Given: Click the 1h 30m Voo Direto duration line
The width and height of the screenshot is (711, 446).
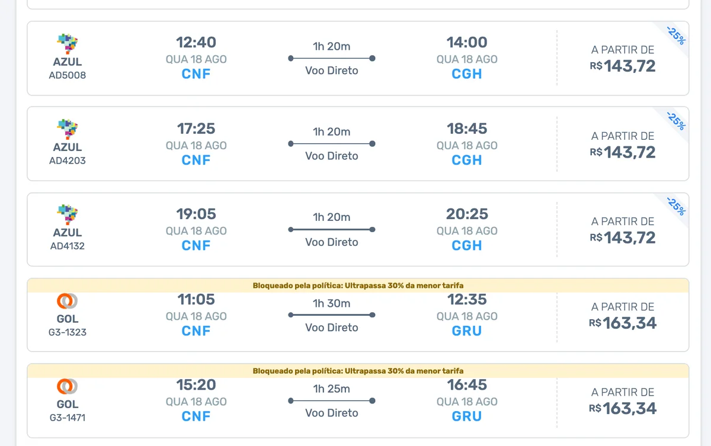Looking at the screenshot, I should pyautogui.click(x=332, y=315).
